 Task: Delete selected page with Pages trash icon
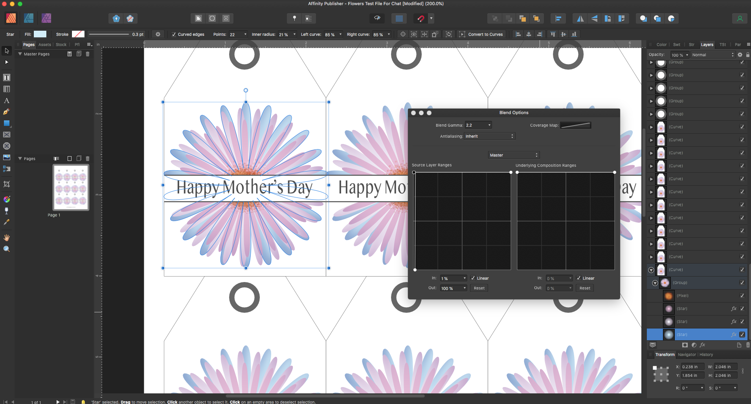[88, 159]
